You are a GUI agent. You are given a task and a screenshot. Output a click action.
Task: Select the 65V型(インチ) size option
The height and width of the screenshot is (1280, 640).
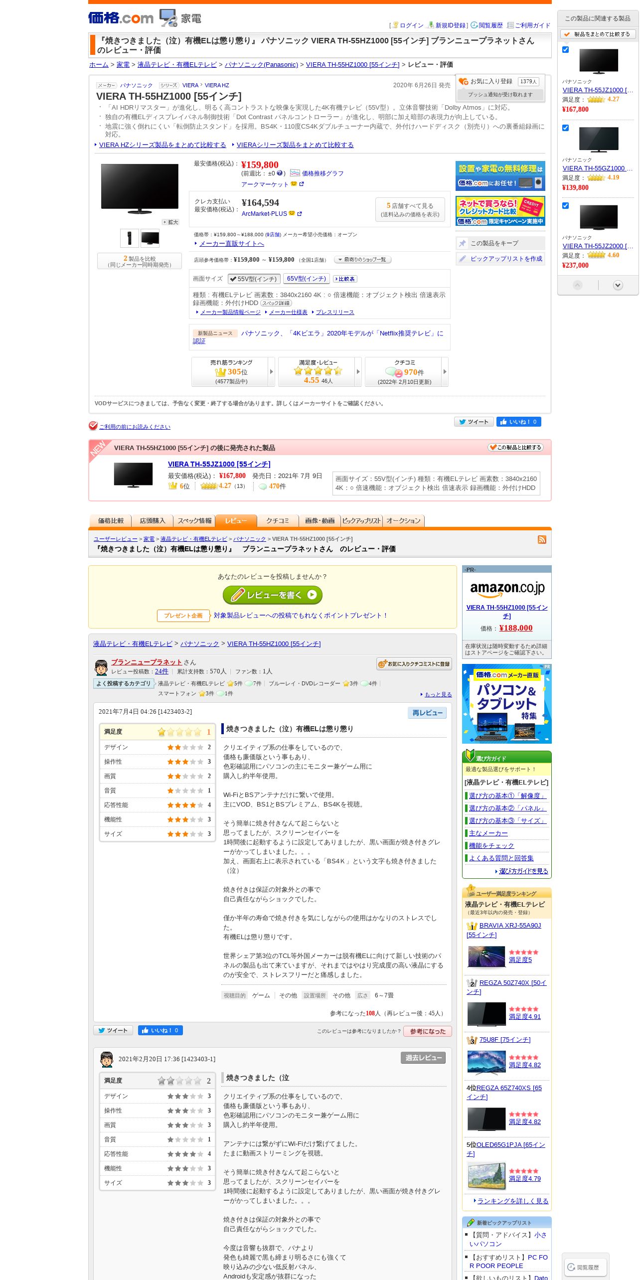click(x=307, y=279)
